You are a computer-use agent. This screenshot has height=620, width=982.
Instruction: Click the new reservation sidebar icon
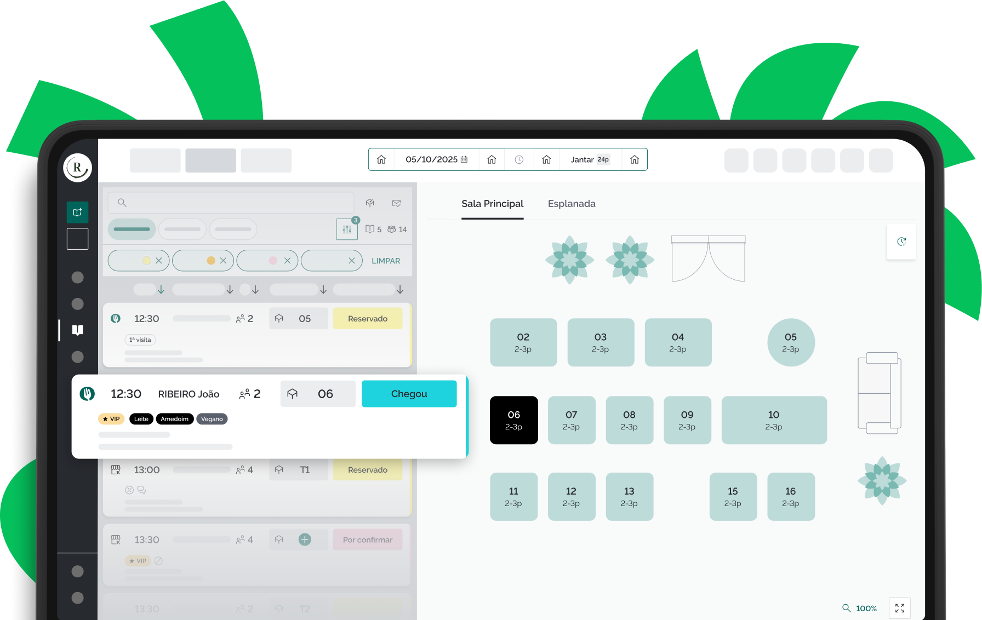[78, 212]
